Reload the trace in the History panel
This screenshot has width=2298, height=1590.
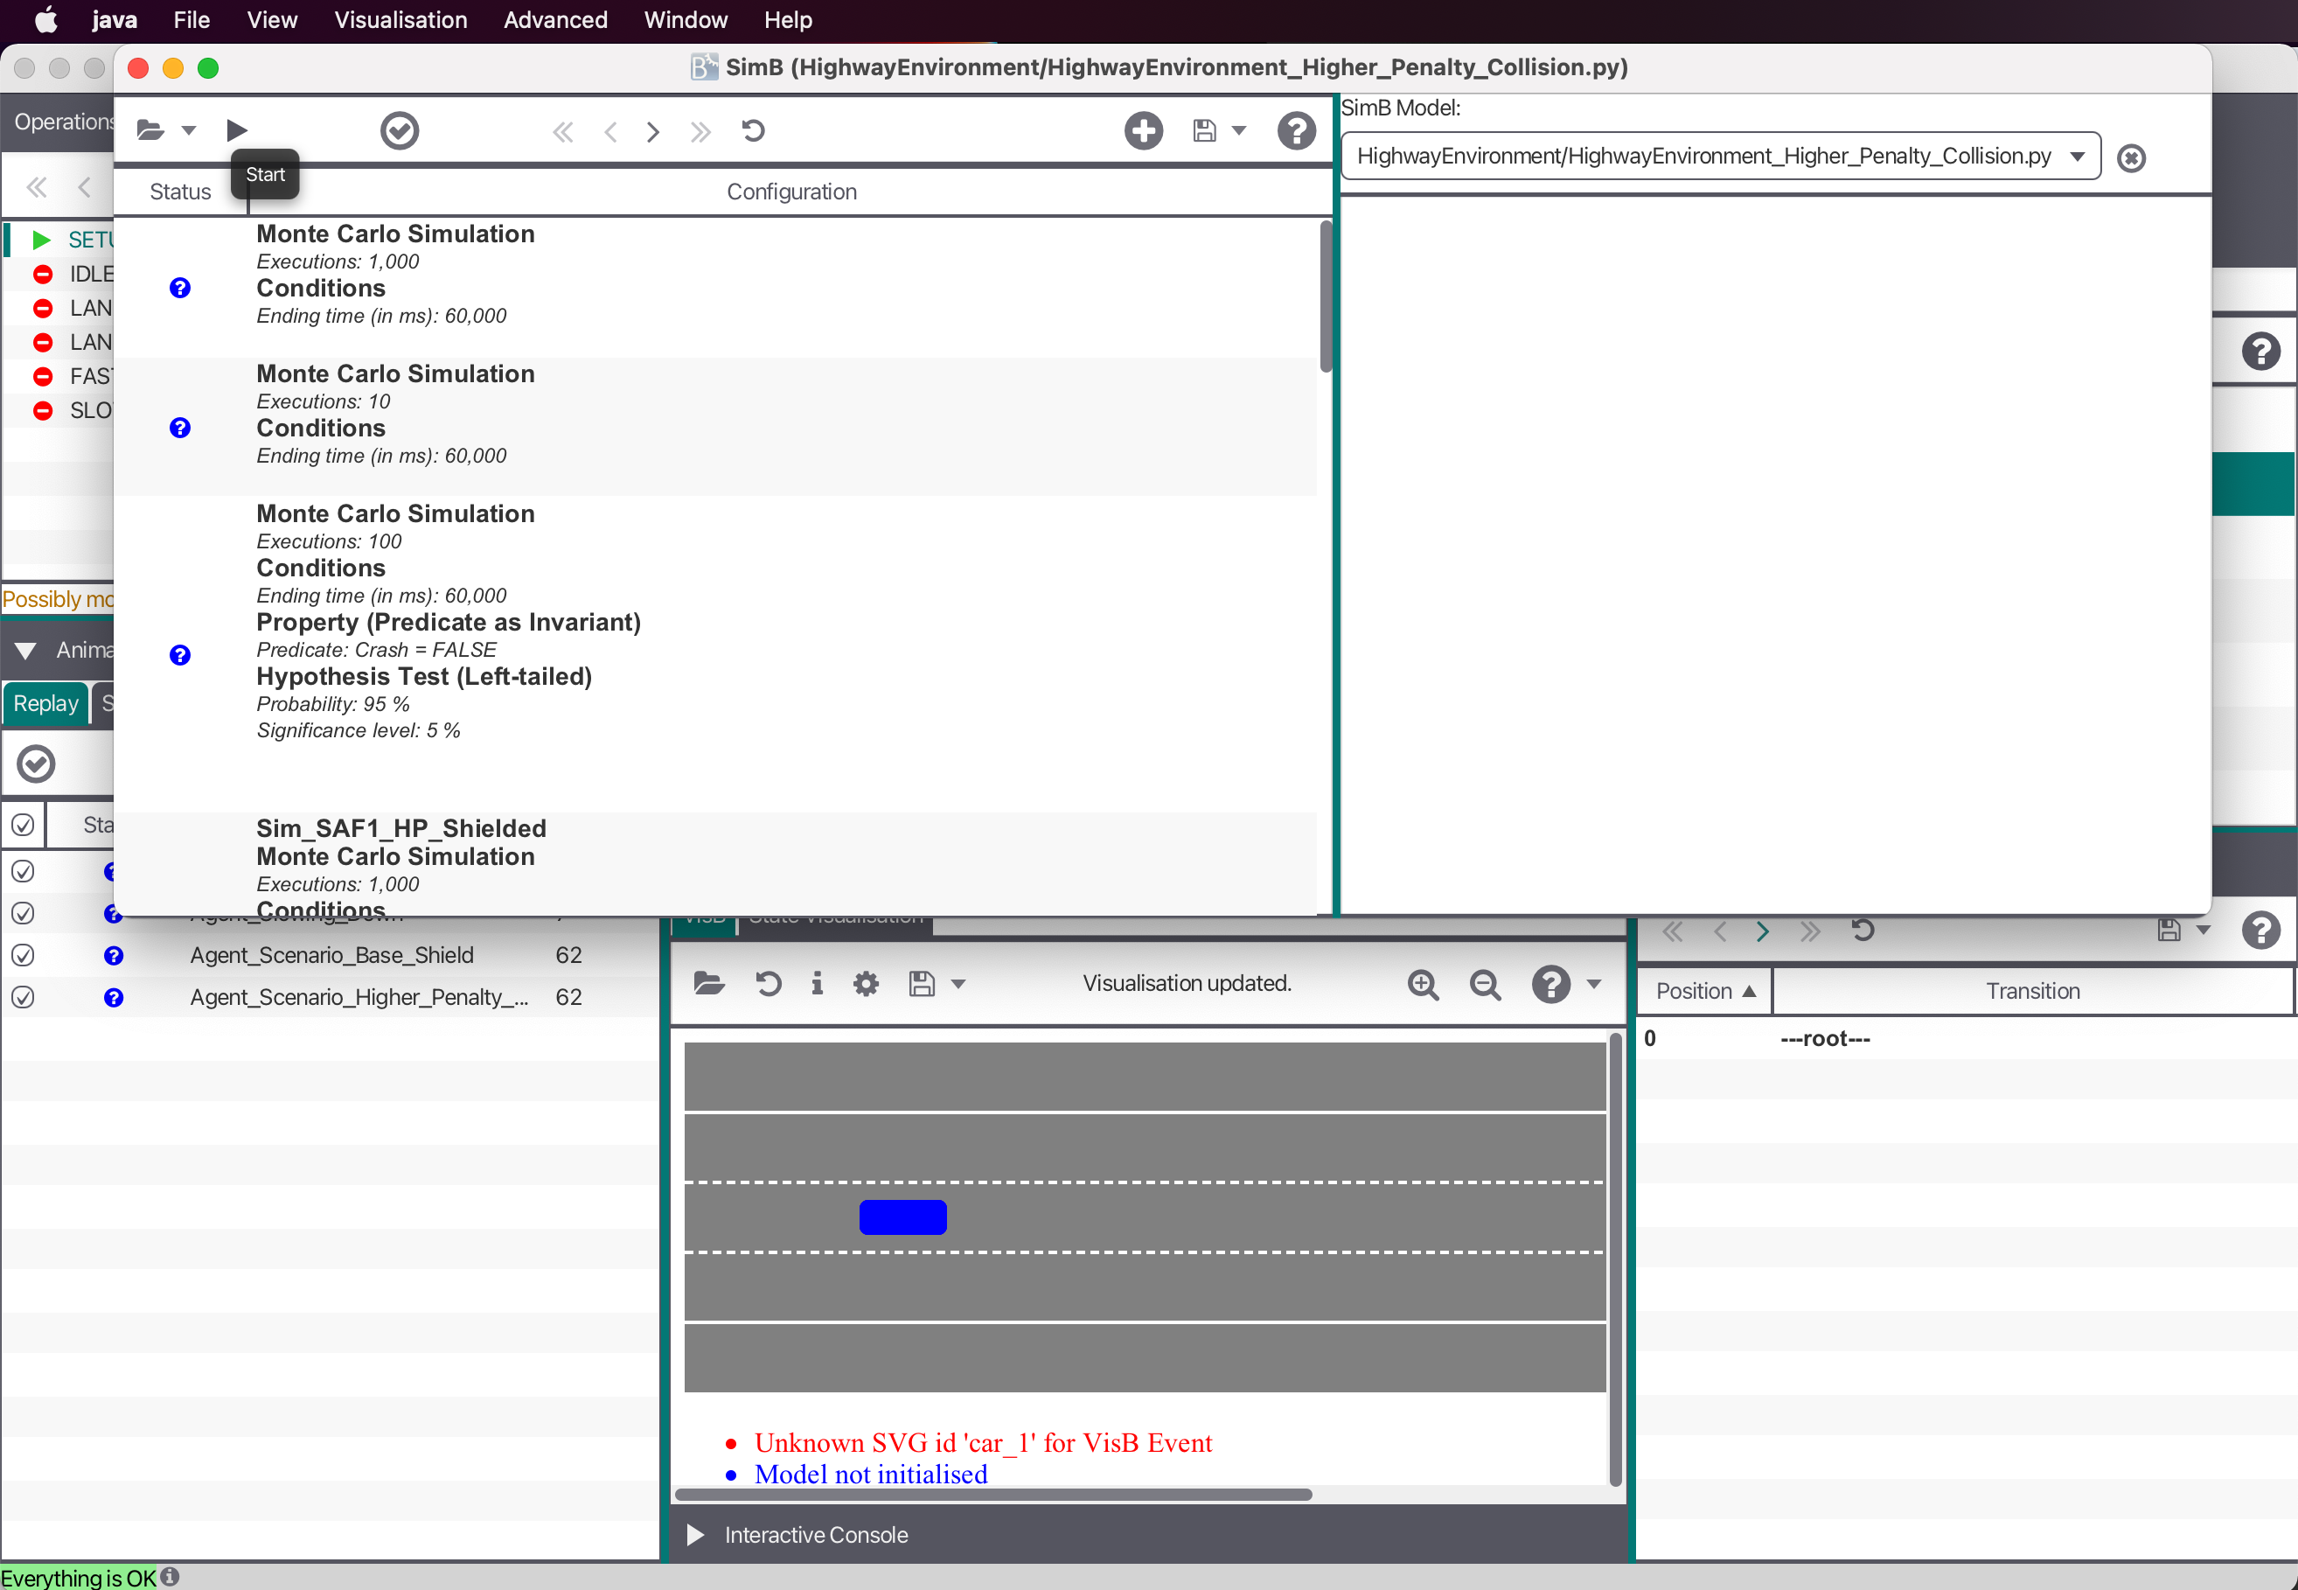tap(1863, 931)
